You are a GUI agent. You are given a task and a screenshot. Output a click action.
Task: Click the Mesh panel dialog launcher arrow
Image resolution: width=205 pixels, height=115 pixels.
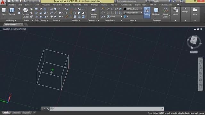point(33,20)
